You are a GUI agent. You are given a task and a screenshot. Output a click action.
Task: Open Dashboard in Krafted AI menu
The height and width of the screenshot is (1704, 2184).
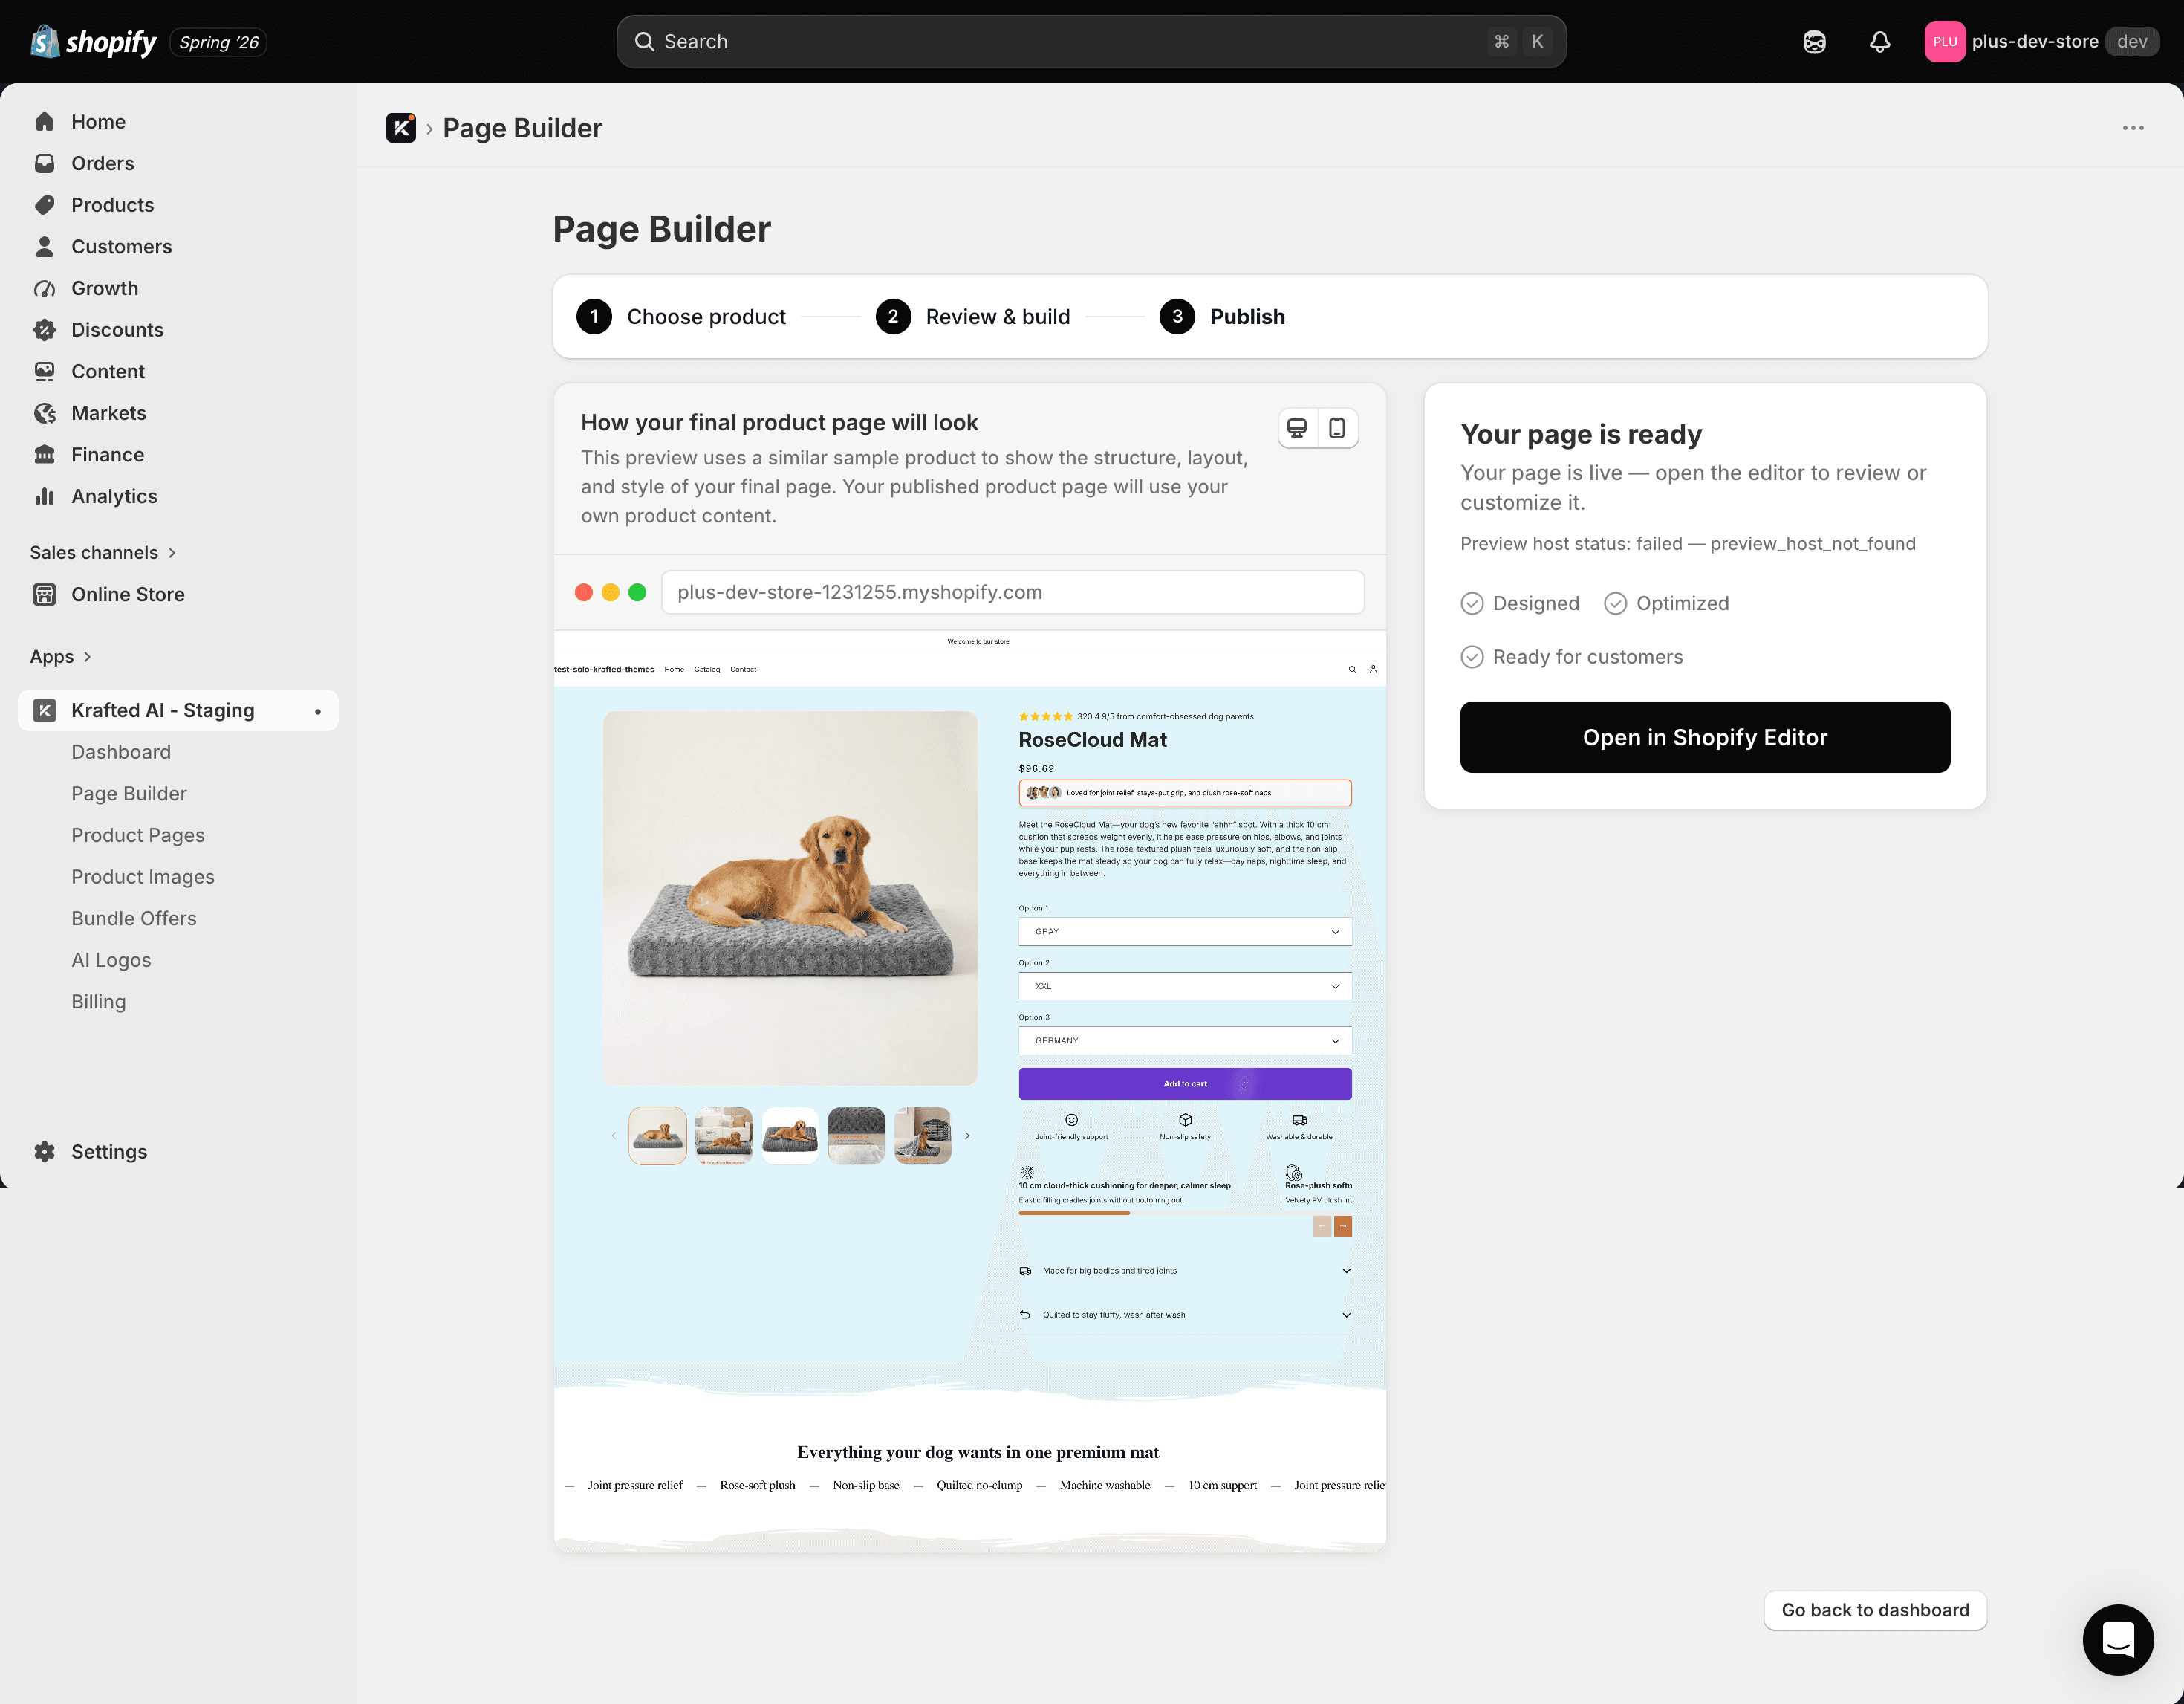click(121, 753)
